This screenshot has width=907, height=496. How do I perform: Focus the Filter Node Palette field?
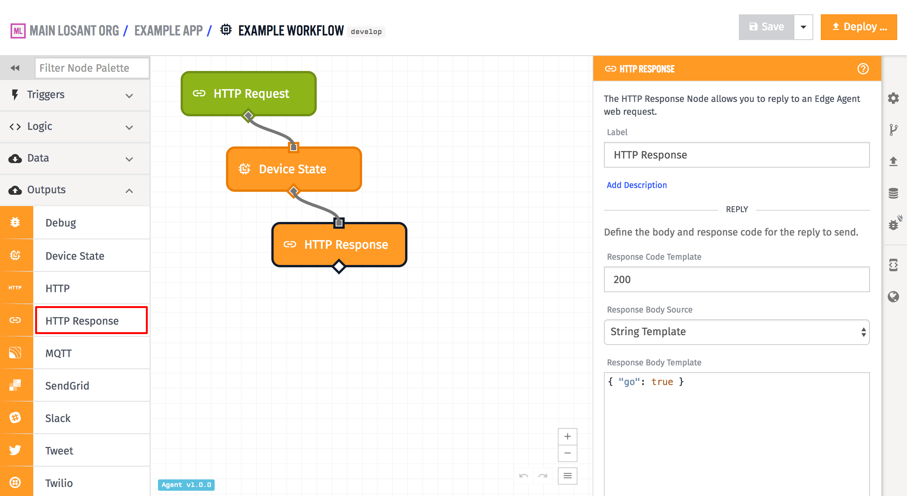92,68
